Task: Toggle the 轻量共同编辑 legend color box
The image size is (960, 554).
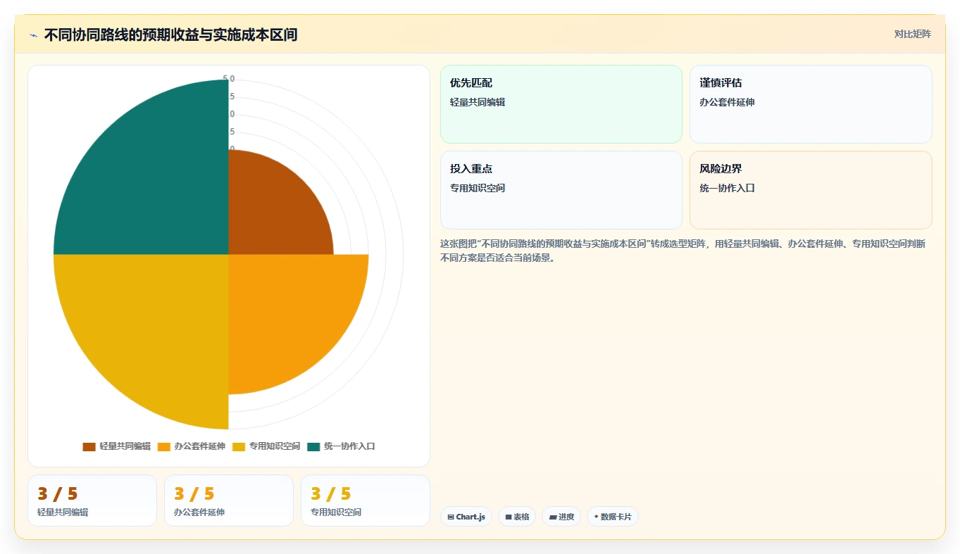Action: click(x=89, y=446)
